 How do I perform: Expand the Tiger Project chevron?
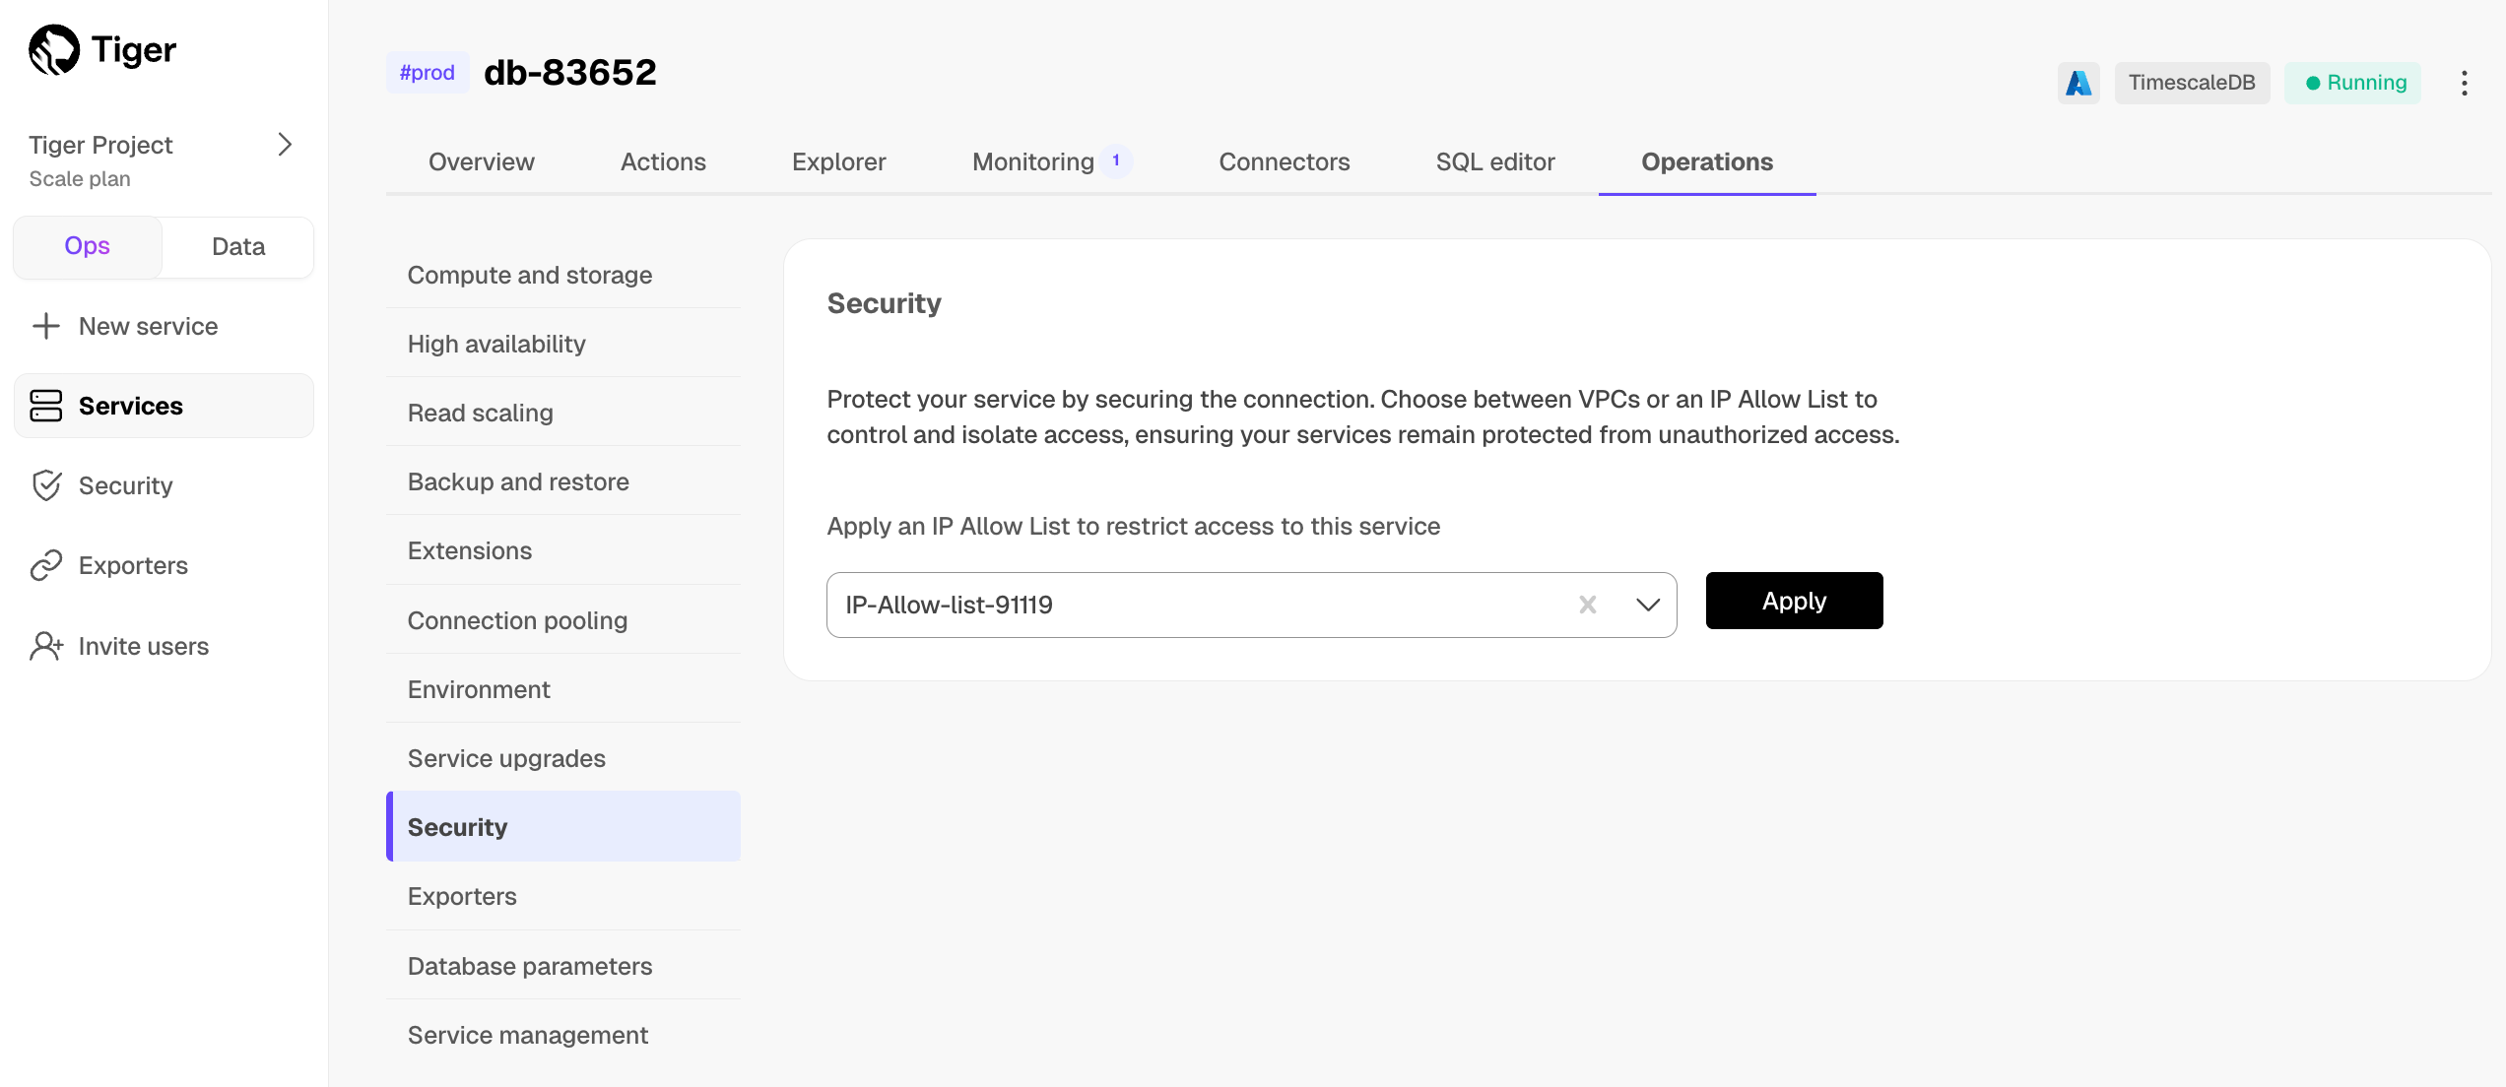pyautogui.click(x=285, y=145)
